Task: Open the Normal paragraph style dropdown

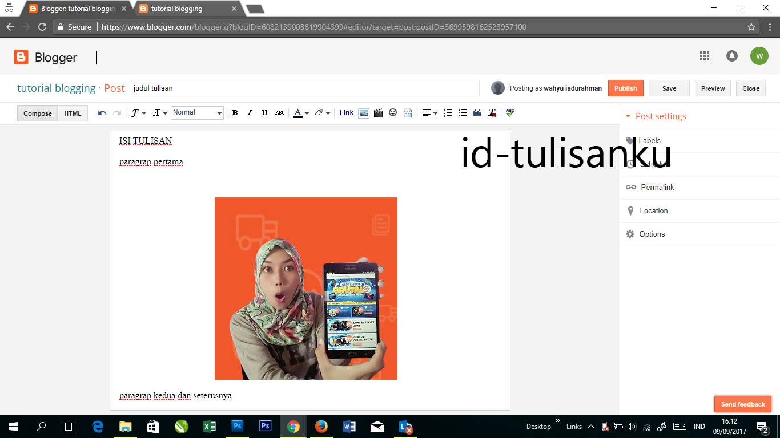Action: (x=196, y=112)
